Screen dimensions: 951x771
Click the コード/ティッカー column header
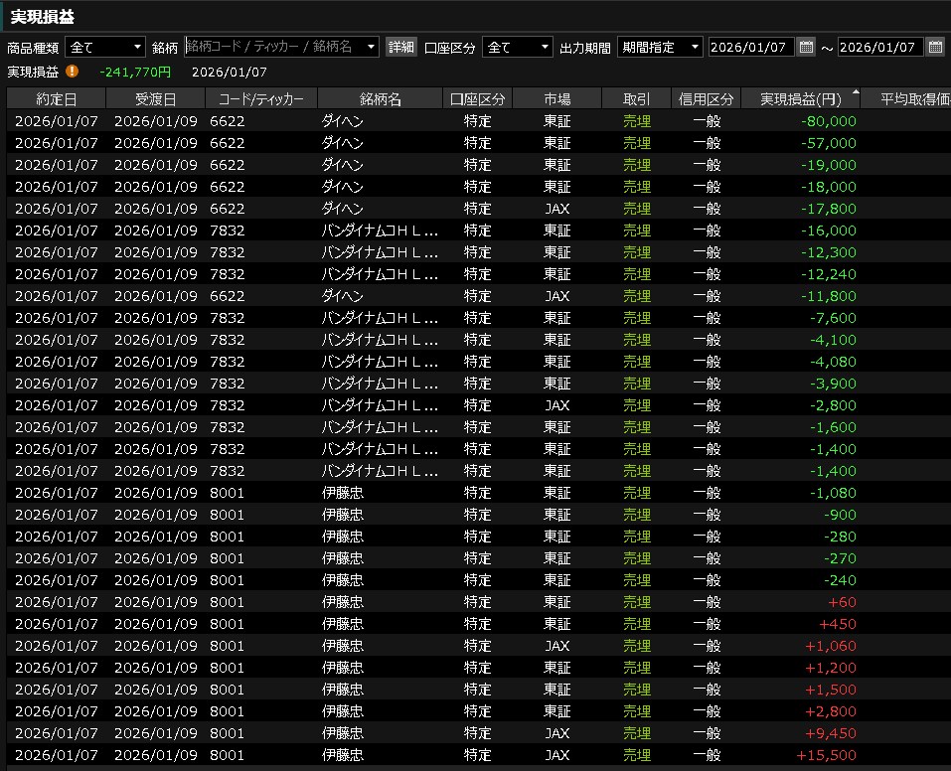[260, 99]
